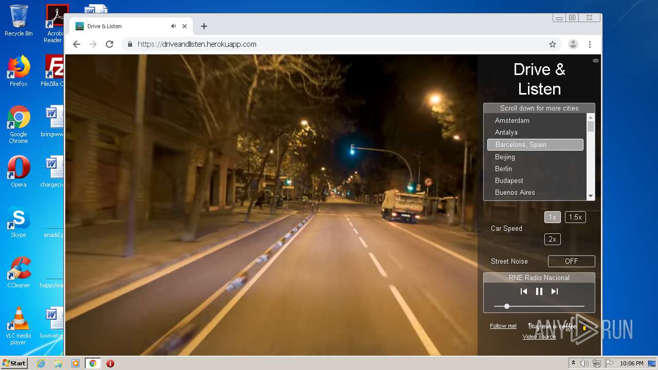Viewport: 658px width, 370px height.
Task: Open Windows Explorer folder in taskbar
Action: pyautogui.click(x=58, y=363)
